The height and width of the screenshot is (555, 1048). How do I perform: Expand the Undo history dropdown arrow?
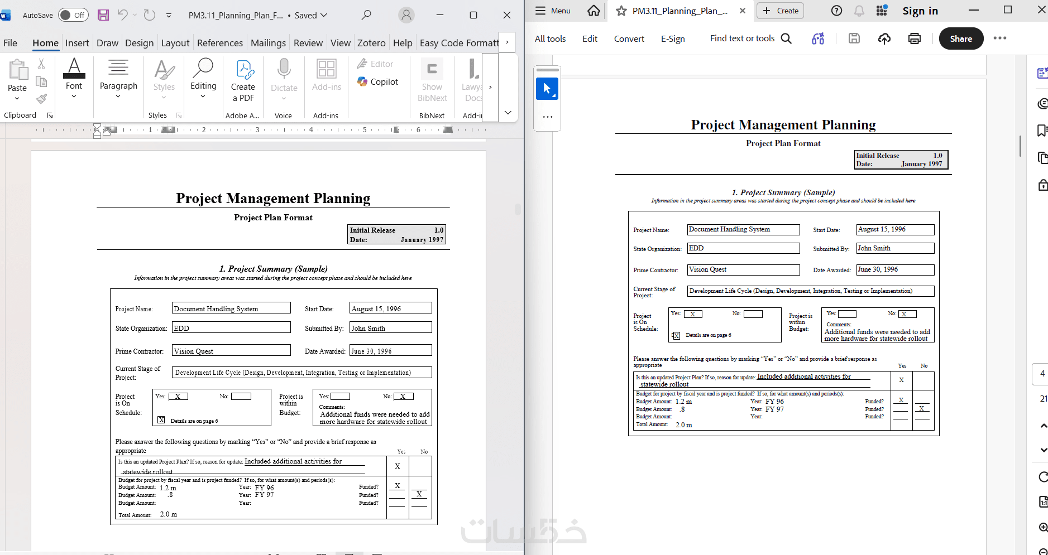click(x=135, y=15)
